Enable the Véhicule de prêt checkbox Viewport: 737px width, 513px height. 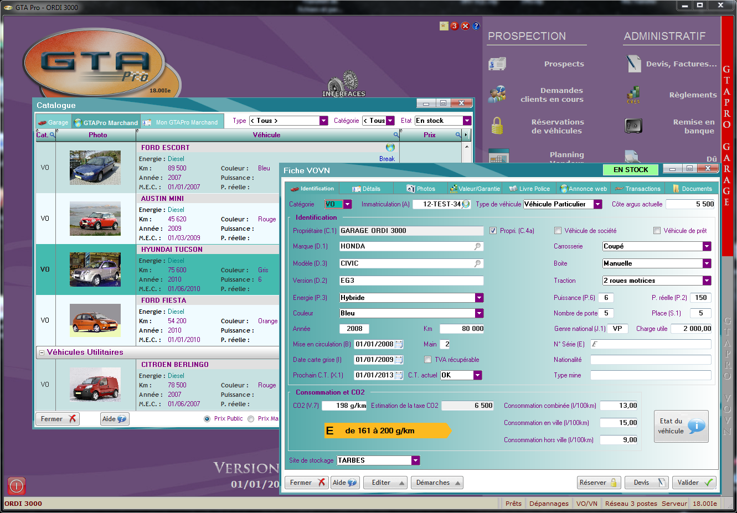click(657, 231)
